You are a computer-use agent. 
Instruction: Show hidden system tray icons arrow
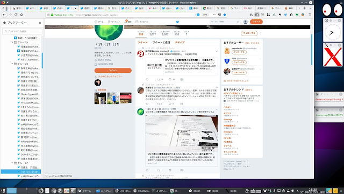click(x=297, y=191)
